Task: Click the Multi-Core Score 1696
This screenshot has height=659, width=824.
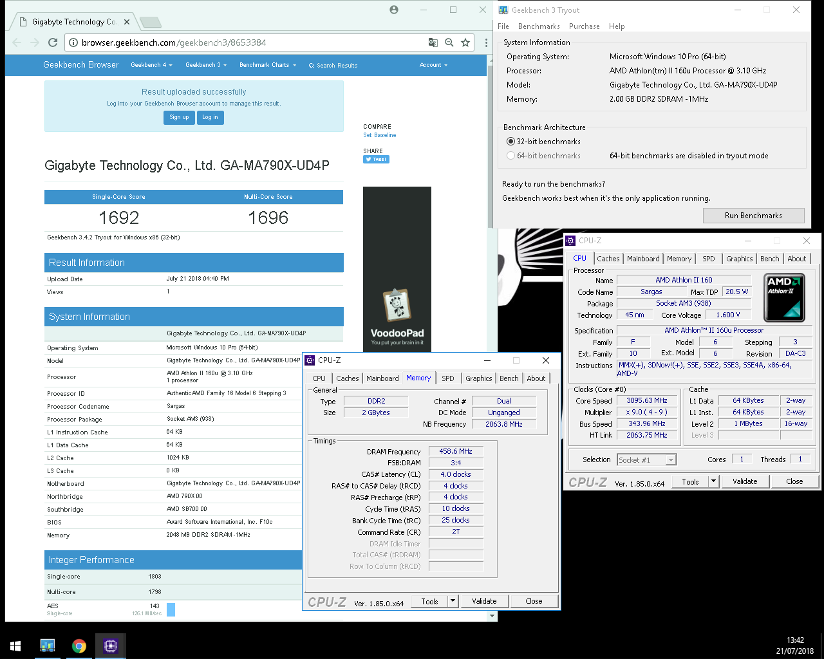Action: click(x=268, y=218)
